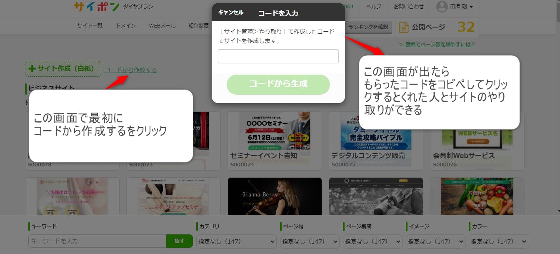Click the Saipon logo
The width and height of the screenshot is (560, 254).
tap(97, 7)
